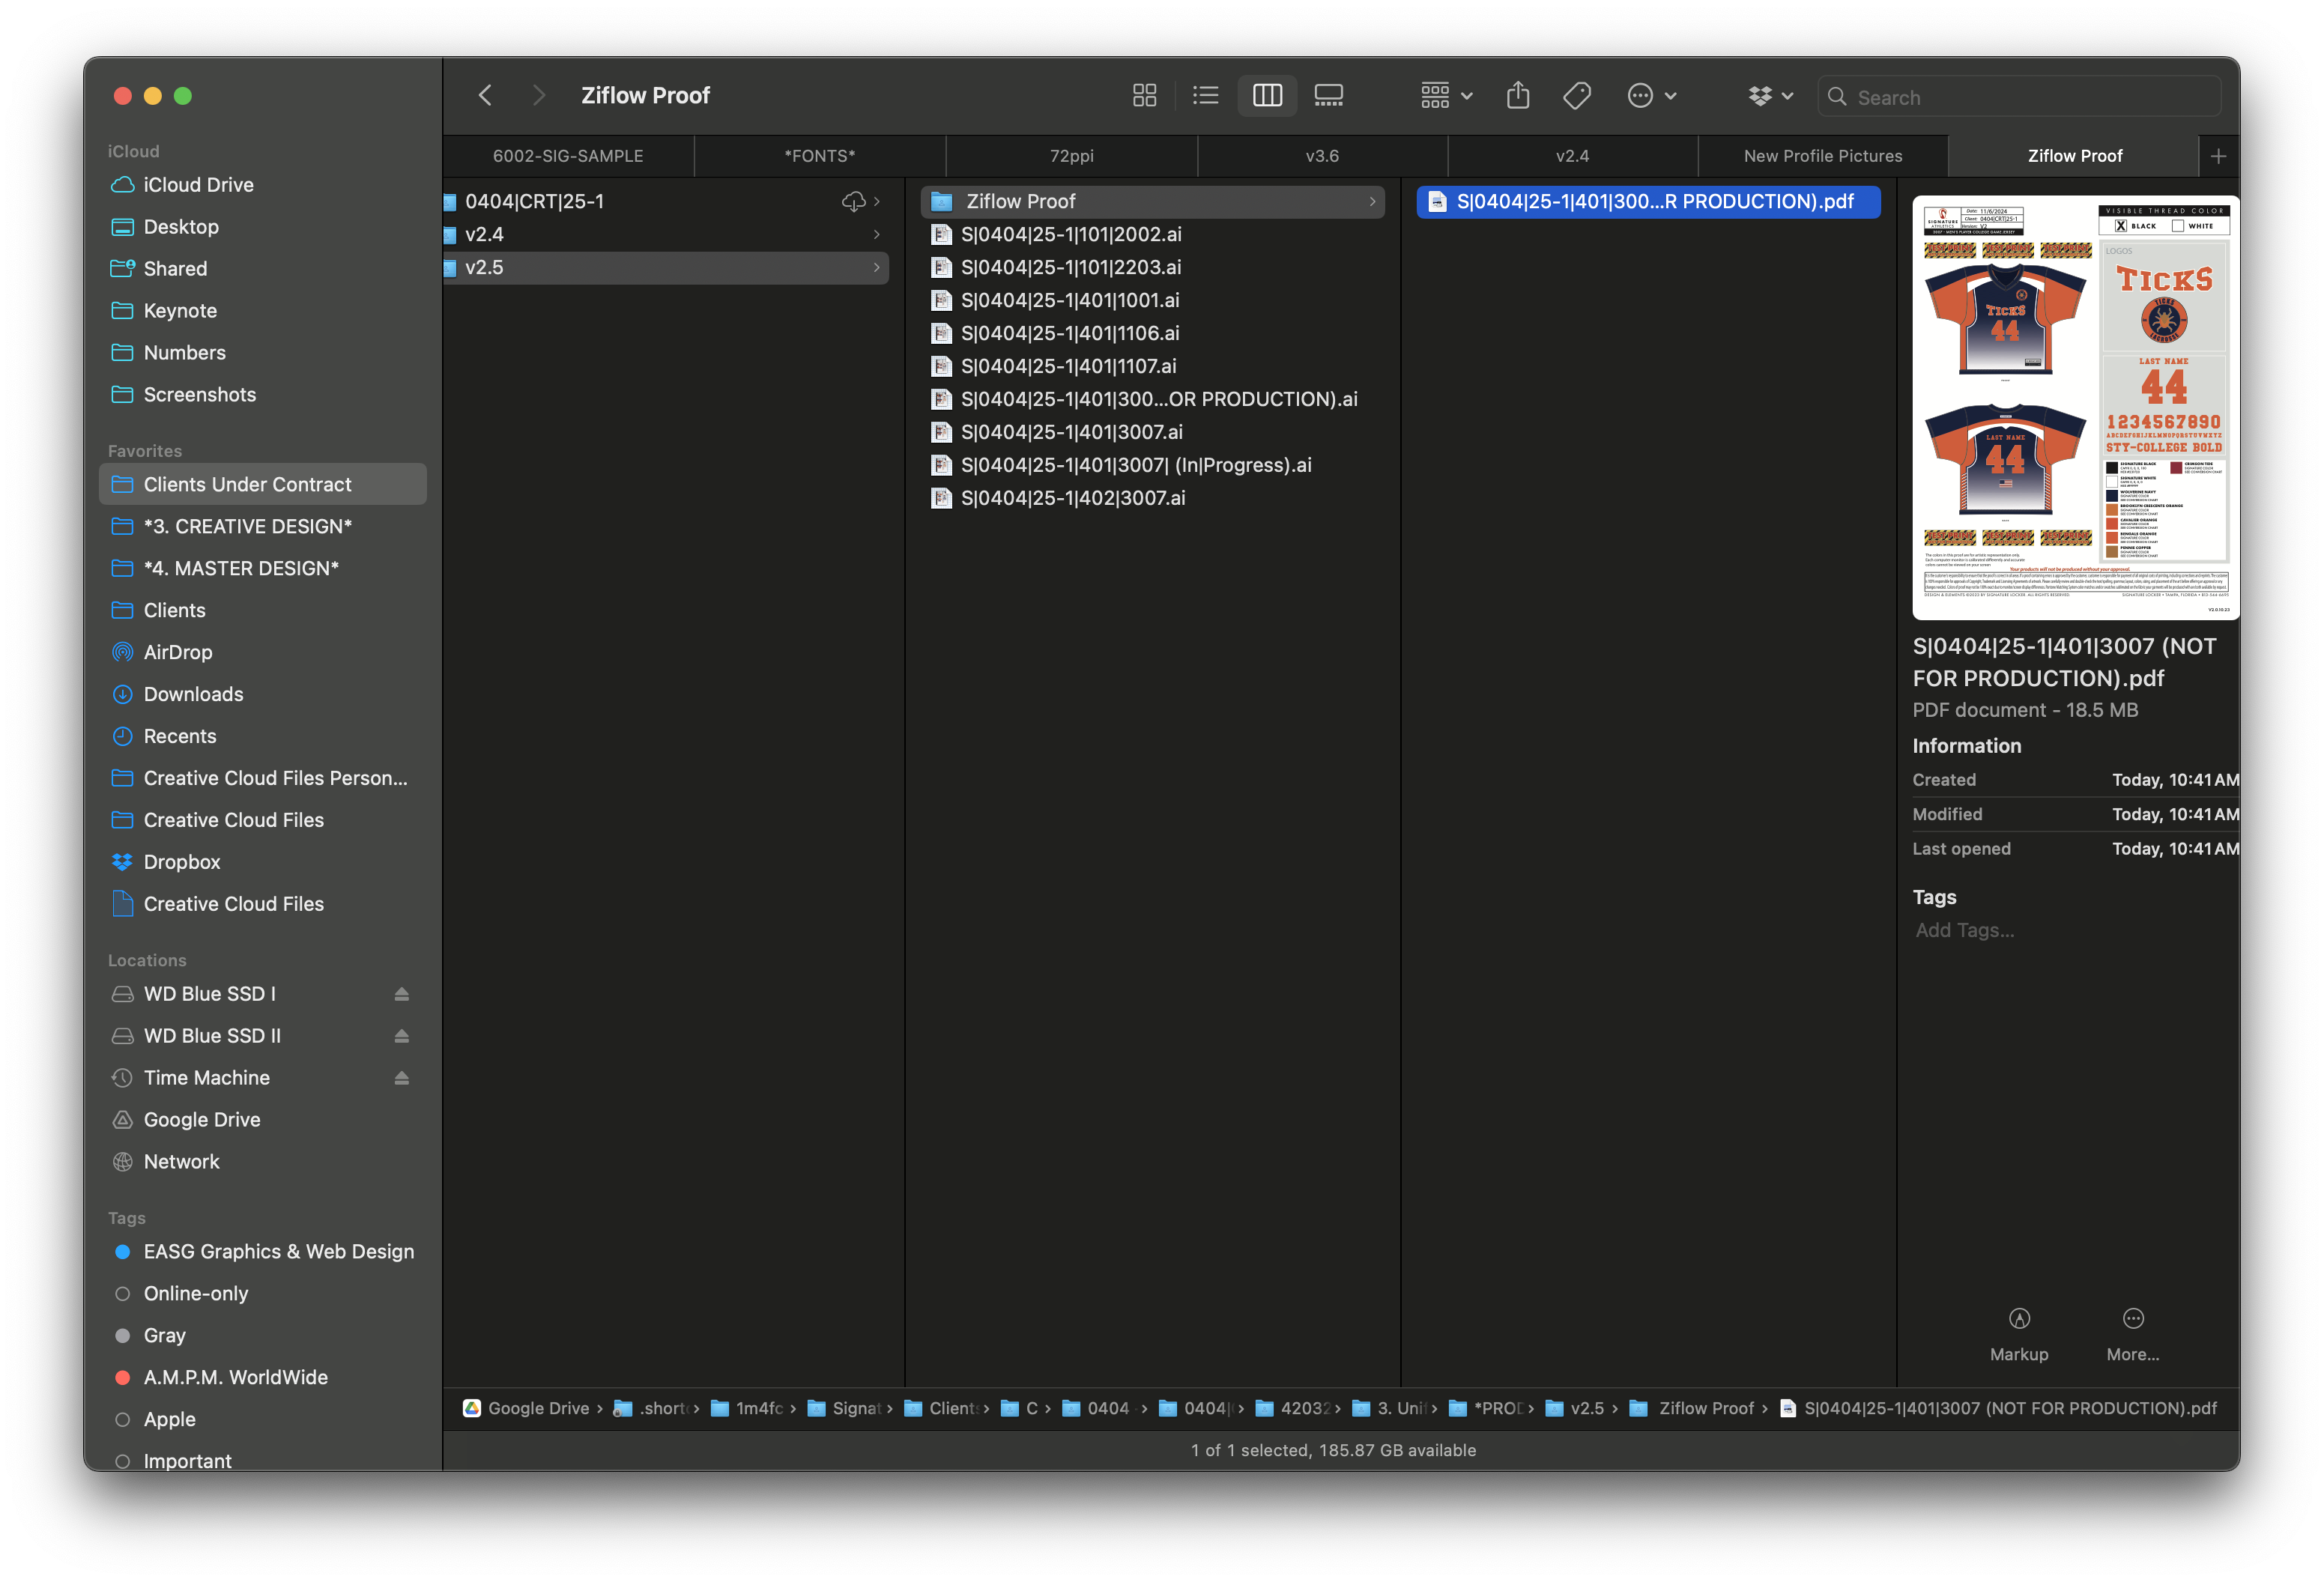Screen dimensions: 2324x1582
Task: Switch to gallery view
Action: pos(1328,96)
